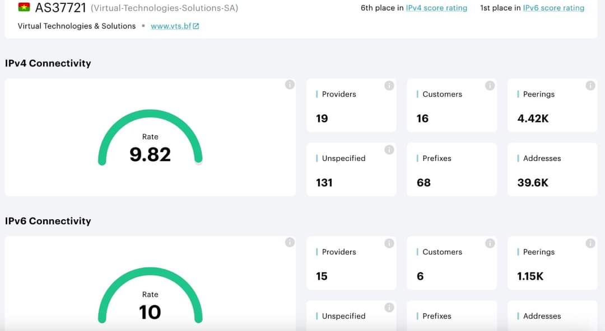Click info icon on IPv6 Unspecified card

(389, 308)
